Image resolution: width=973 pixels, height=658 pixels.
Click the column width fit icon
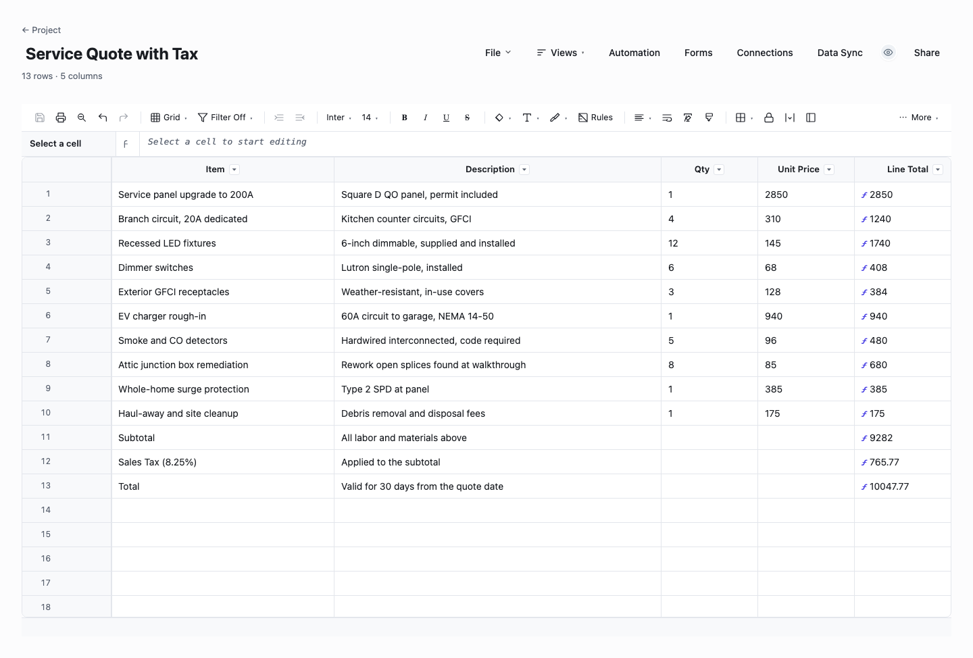coord(790,118)
